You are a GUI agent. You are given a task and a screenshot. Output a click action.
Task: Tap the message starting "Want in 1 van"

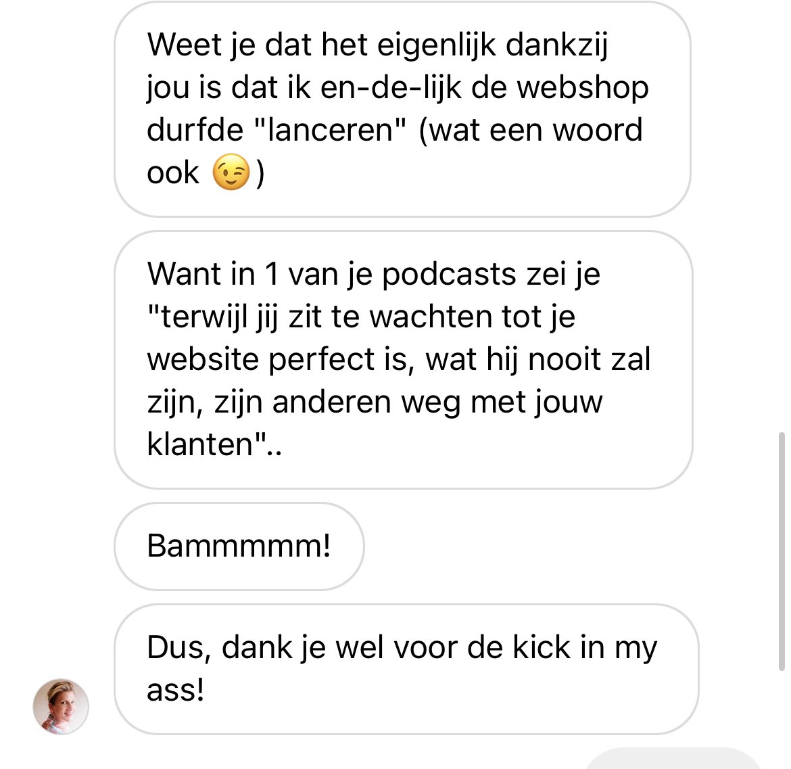point(404,360)
